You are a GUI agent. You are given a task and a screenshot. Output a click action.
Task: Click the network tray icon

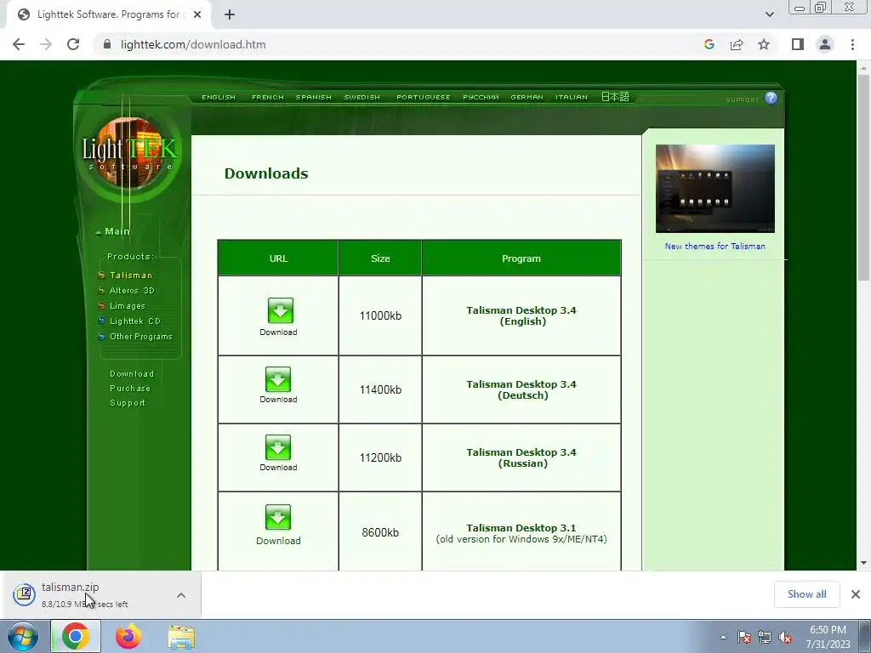(765, 637)
